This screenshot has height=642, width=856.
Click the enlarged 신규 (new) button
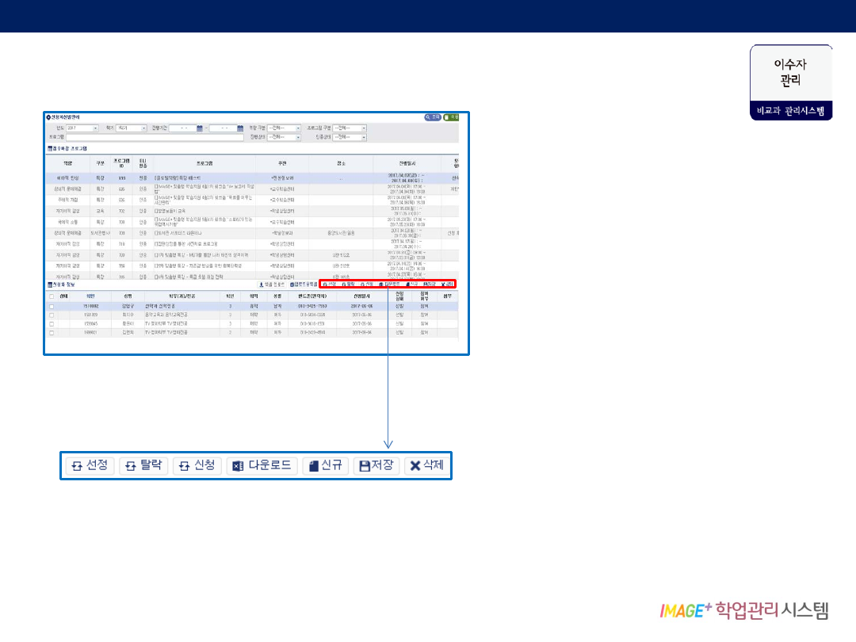[x=326, y=466]
